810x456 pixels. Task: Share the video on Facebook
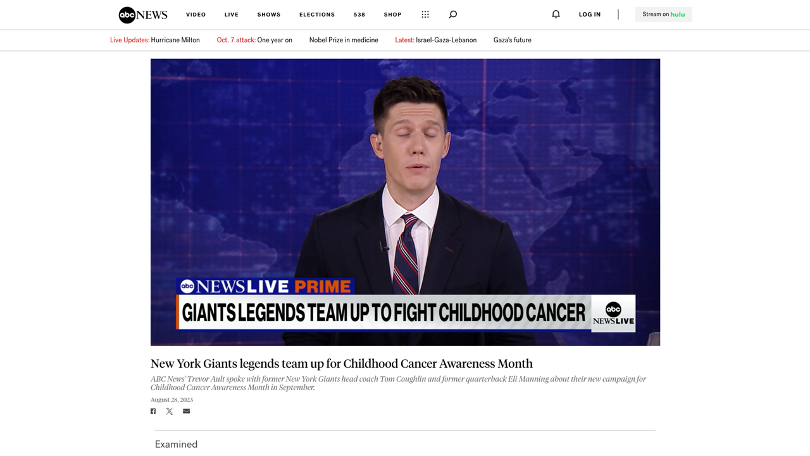[x=153, y=411]
